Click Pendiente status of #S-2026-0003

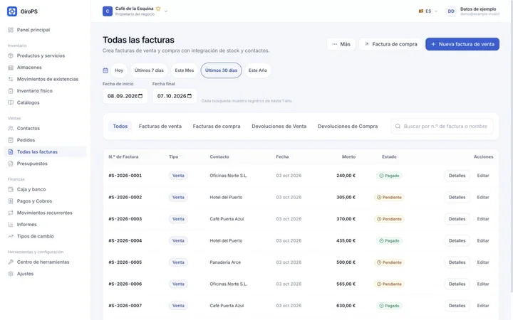click(389, 219)
